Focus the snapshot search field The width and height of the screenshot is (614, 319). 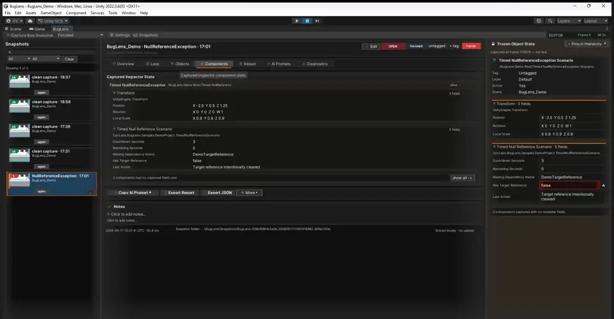tap(51, 52)
